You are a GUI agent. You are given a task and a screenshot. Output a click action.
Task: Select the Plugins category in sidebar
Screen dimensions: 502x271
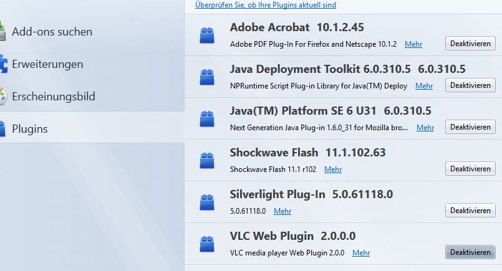[30, 129]
